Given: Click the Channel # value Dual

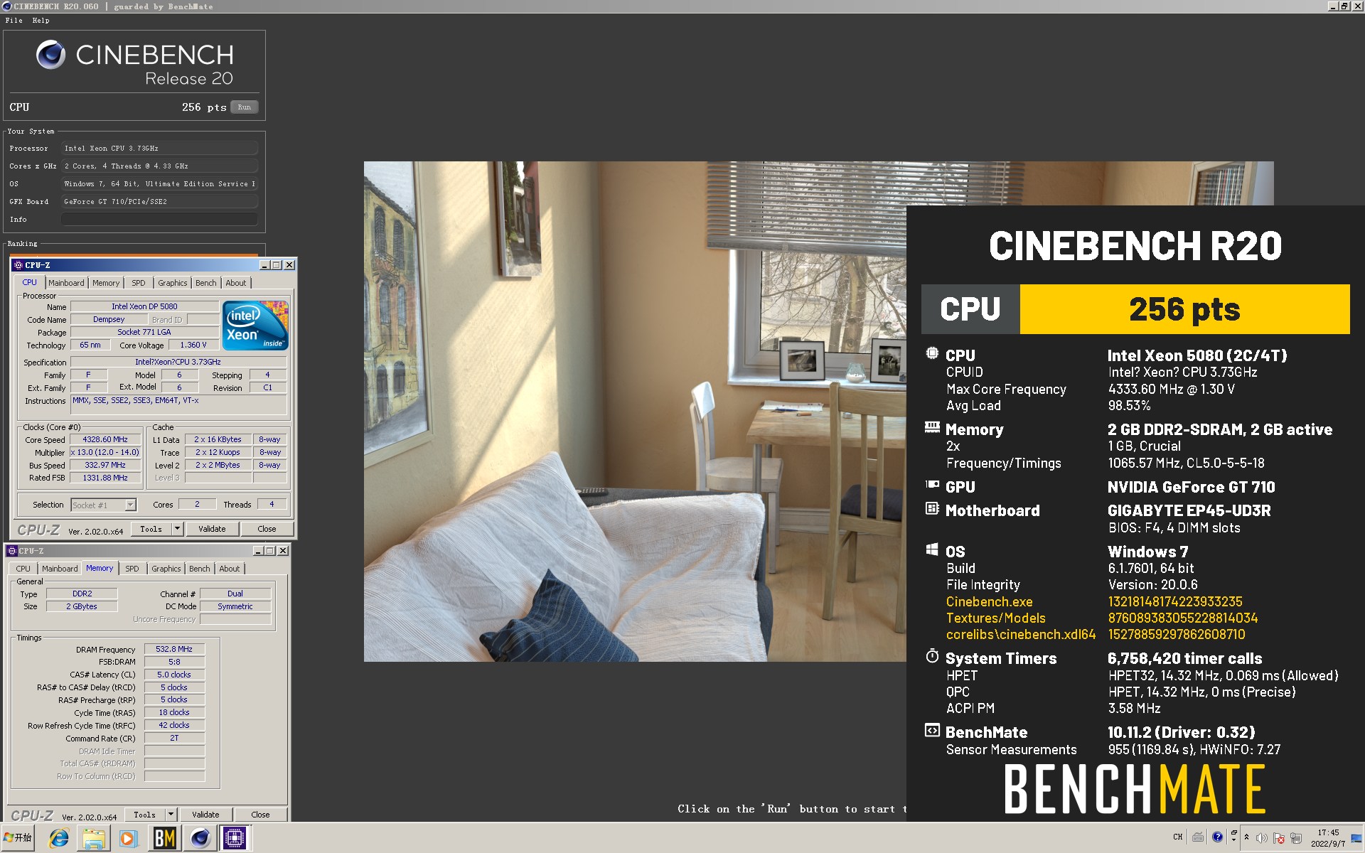Looking at the screenshot, I should (235, 594).
